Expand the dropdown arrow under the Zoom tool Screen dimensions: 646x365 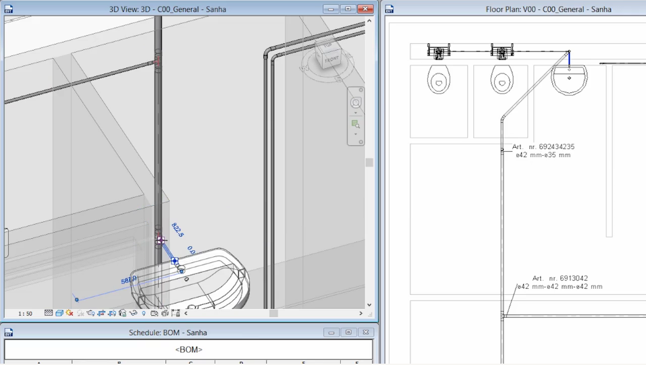[356, 134]
